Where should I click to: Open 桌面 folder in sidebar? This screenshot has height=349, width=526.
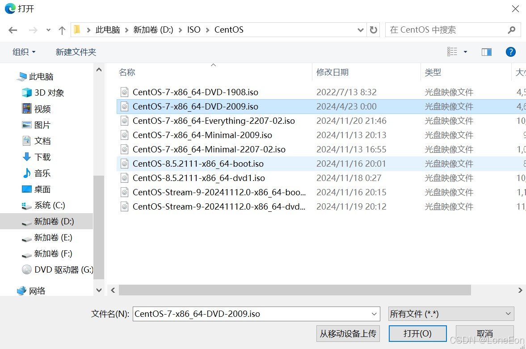point(42,189)
